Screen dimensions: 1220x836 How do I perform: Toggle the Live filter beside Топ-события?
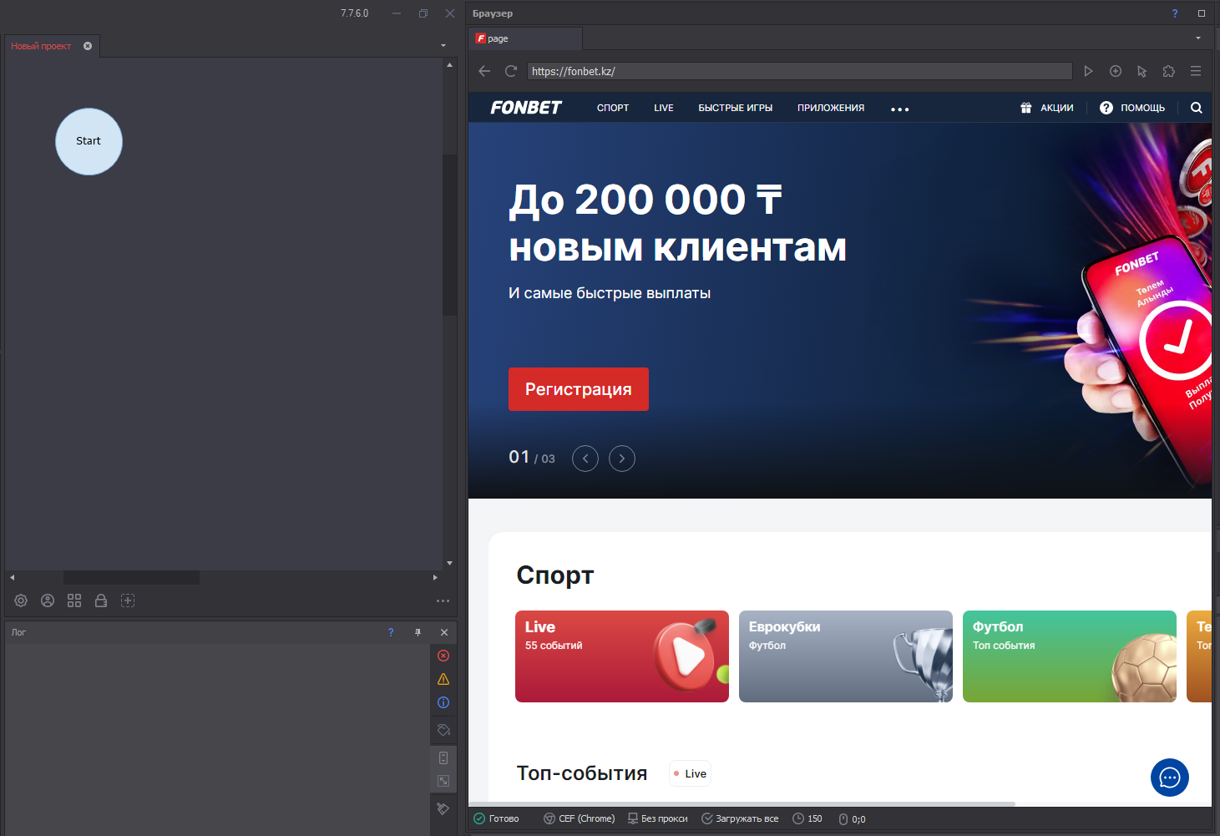tap(690, 773)
